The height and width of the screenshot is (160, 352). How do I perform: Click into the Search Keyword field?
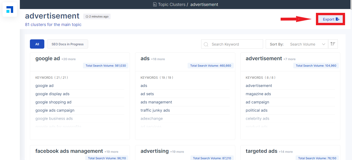(x=235, y=44)
